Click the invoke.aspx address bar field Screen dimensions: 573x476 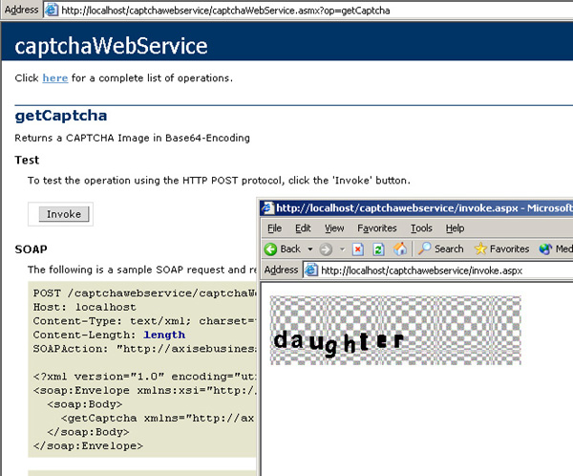click(438, 270)
